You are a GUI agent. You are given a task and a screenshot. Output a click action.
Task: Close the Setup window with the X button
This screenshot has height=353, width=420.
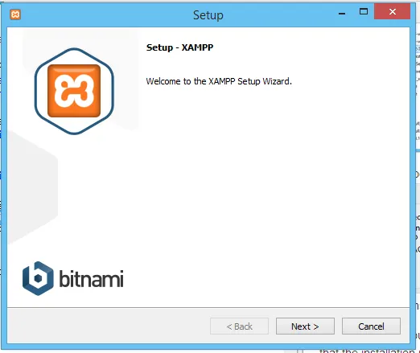tap(393, 11)
